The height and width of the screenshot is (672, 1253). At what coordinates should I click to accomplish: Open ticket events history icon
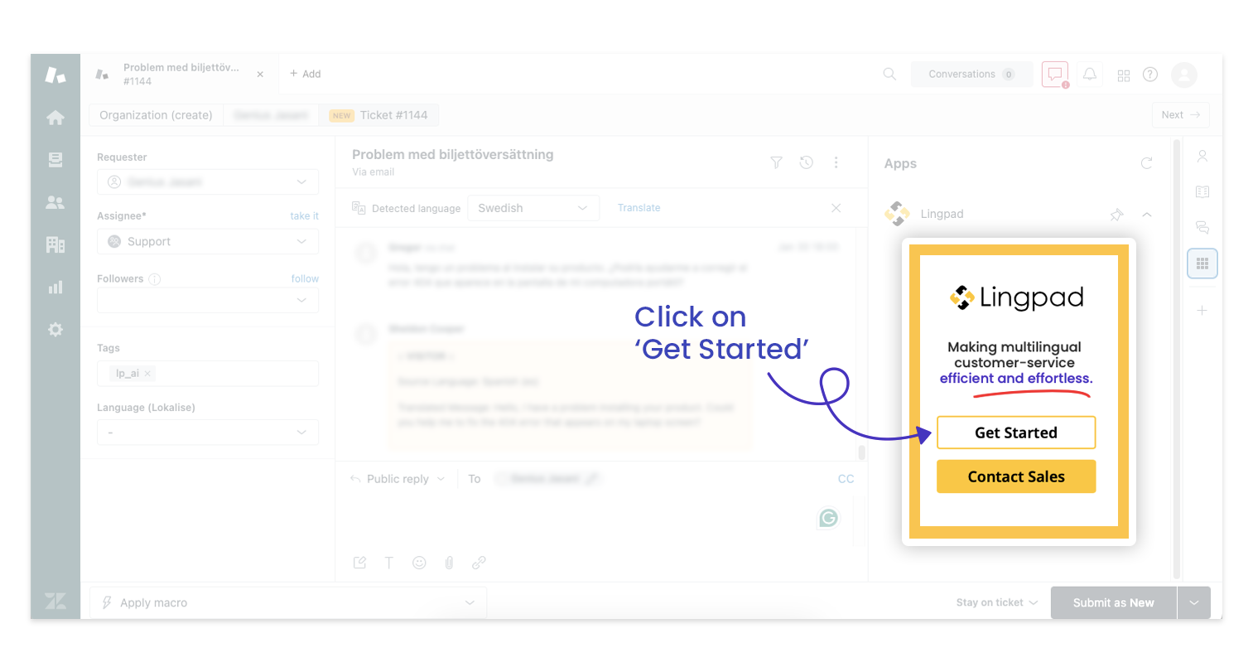tap(806, 162)
